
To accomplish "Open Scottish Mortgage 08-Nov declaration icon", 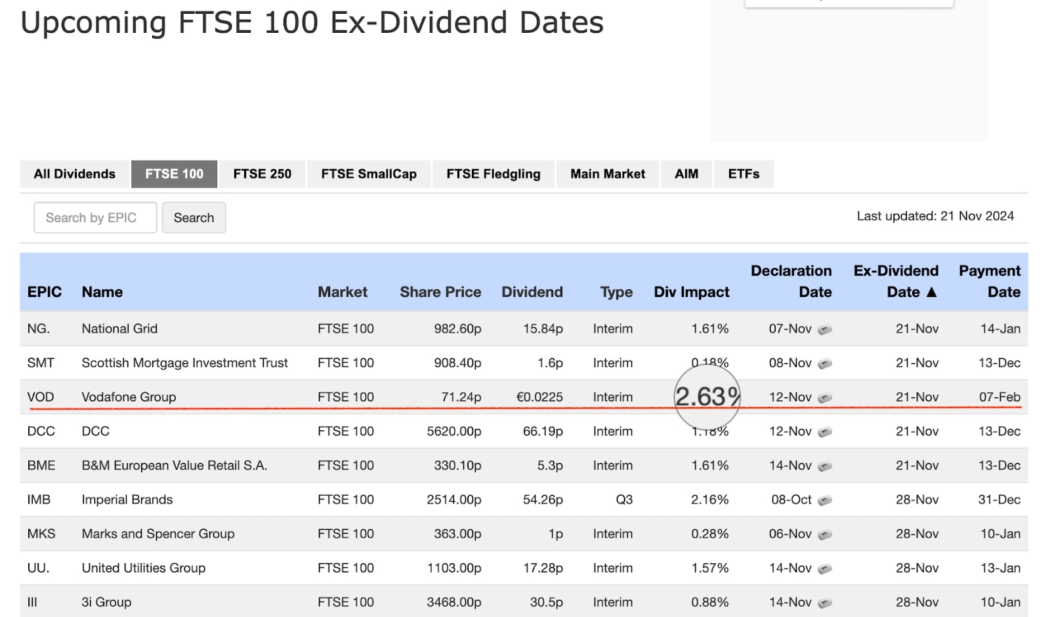I will tap(825, 363).
